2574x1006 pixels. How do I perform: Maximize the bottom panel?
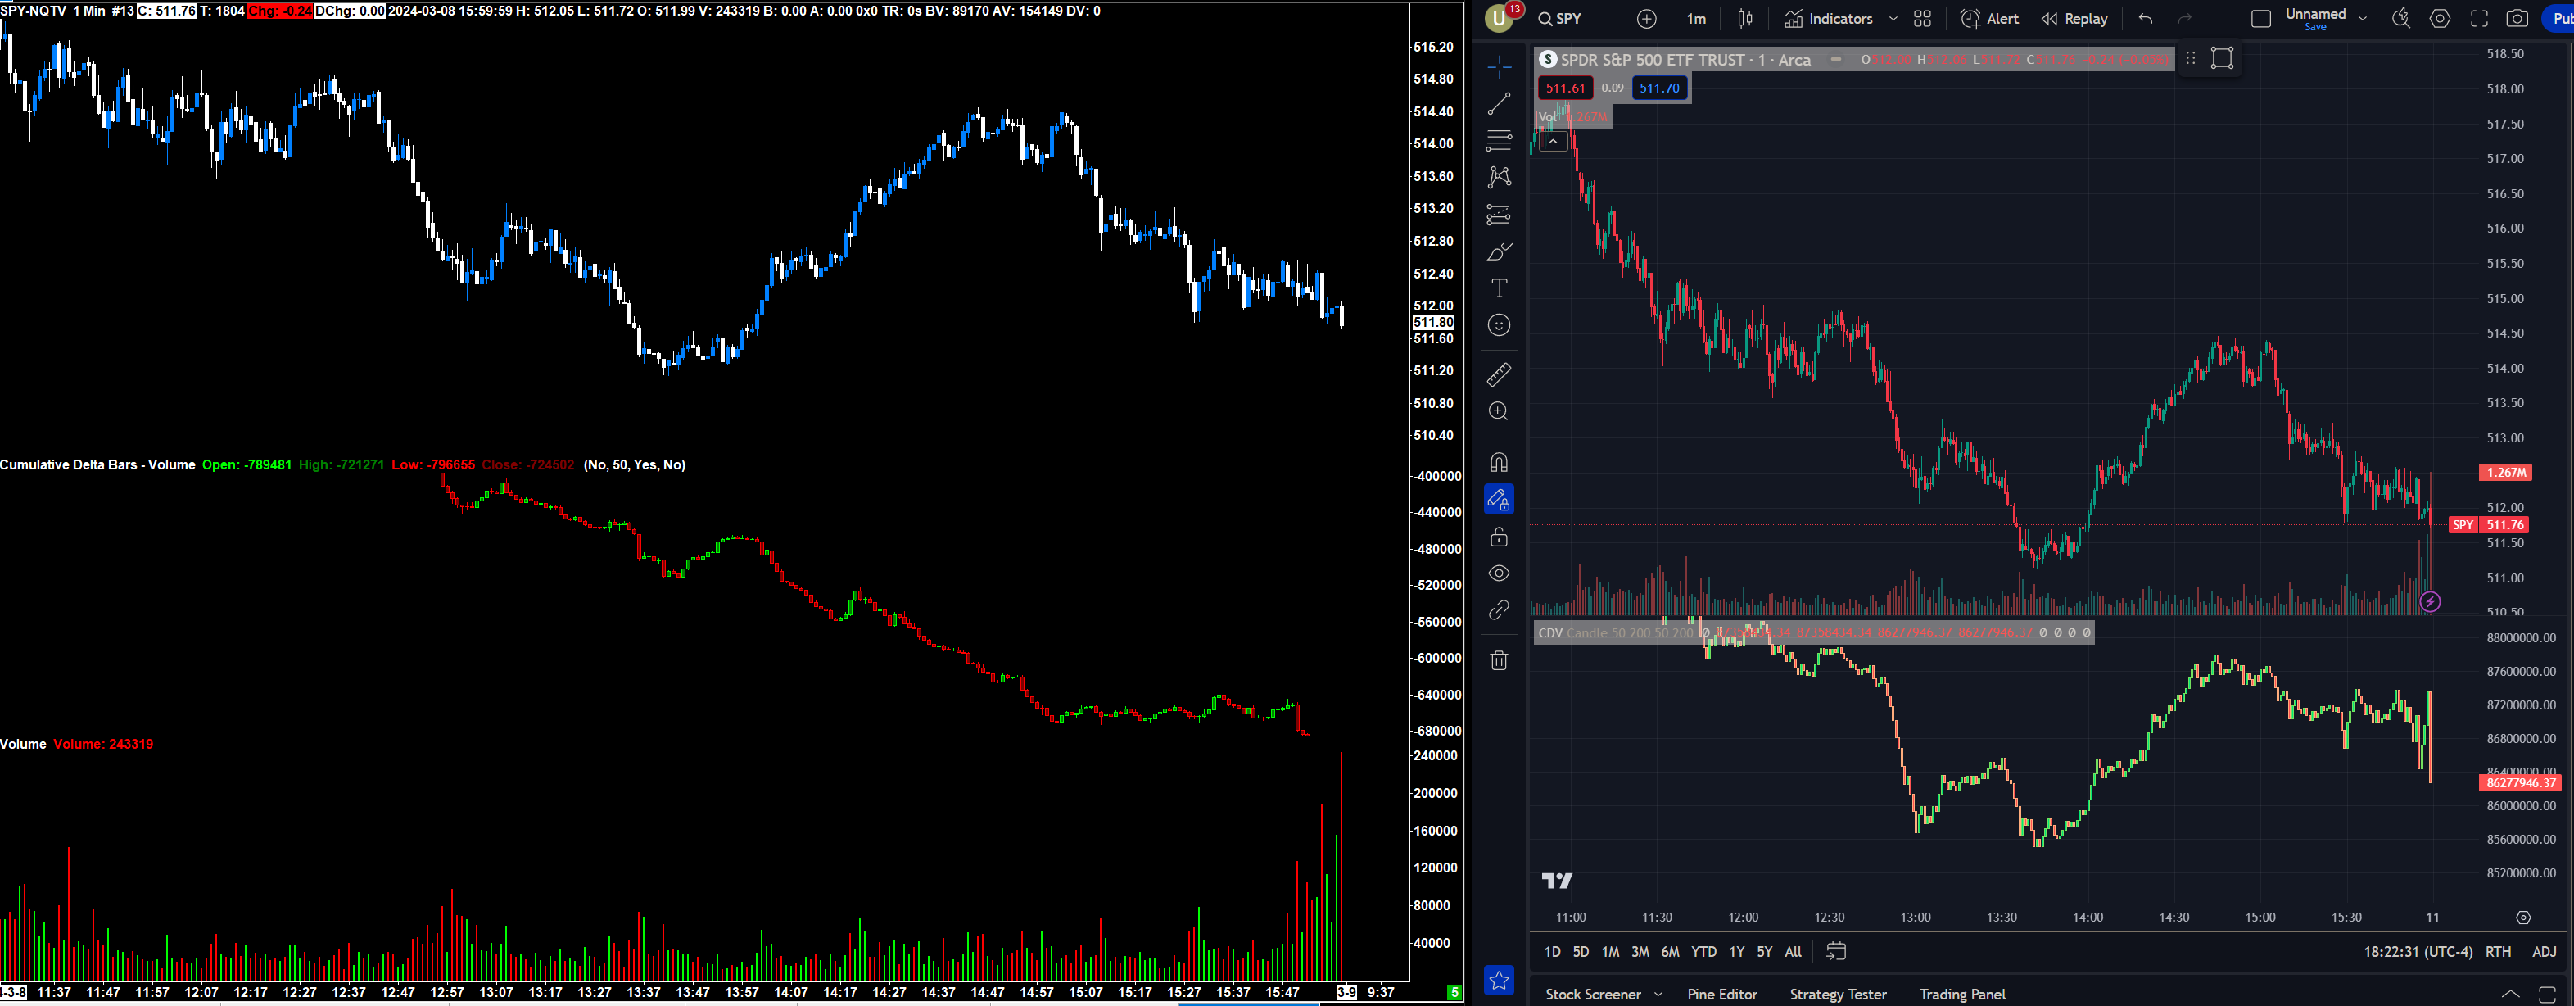[x=2547, y=995]
